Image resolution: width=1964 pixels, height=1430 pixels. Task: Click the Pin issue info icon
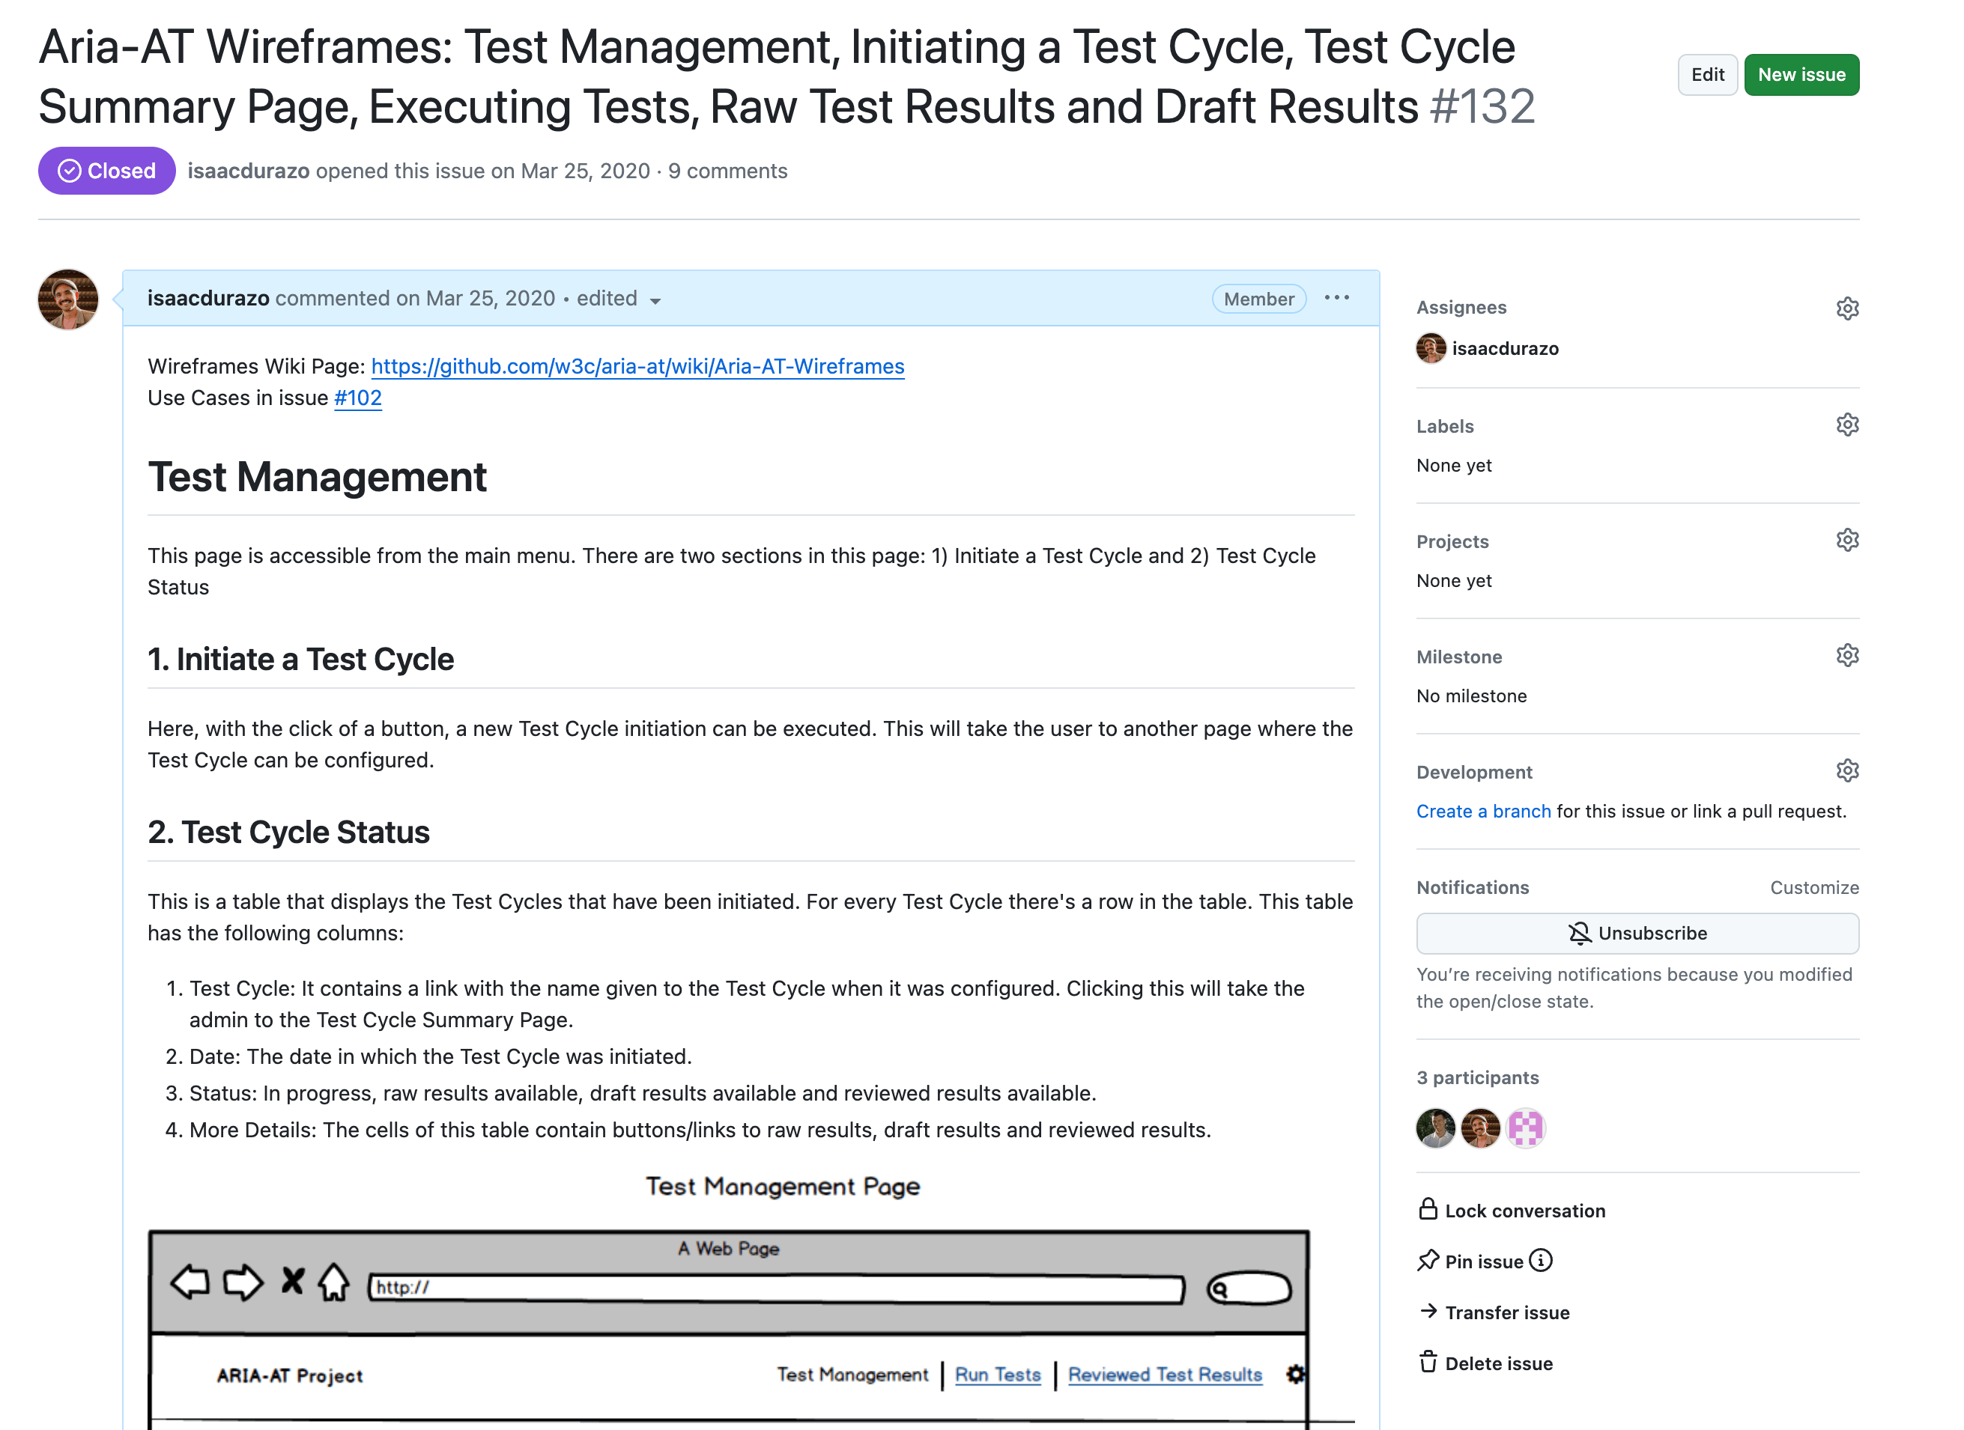pos(1540,1260)
